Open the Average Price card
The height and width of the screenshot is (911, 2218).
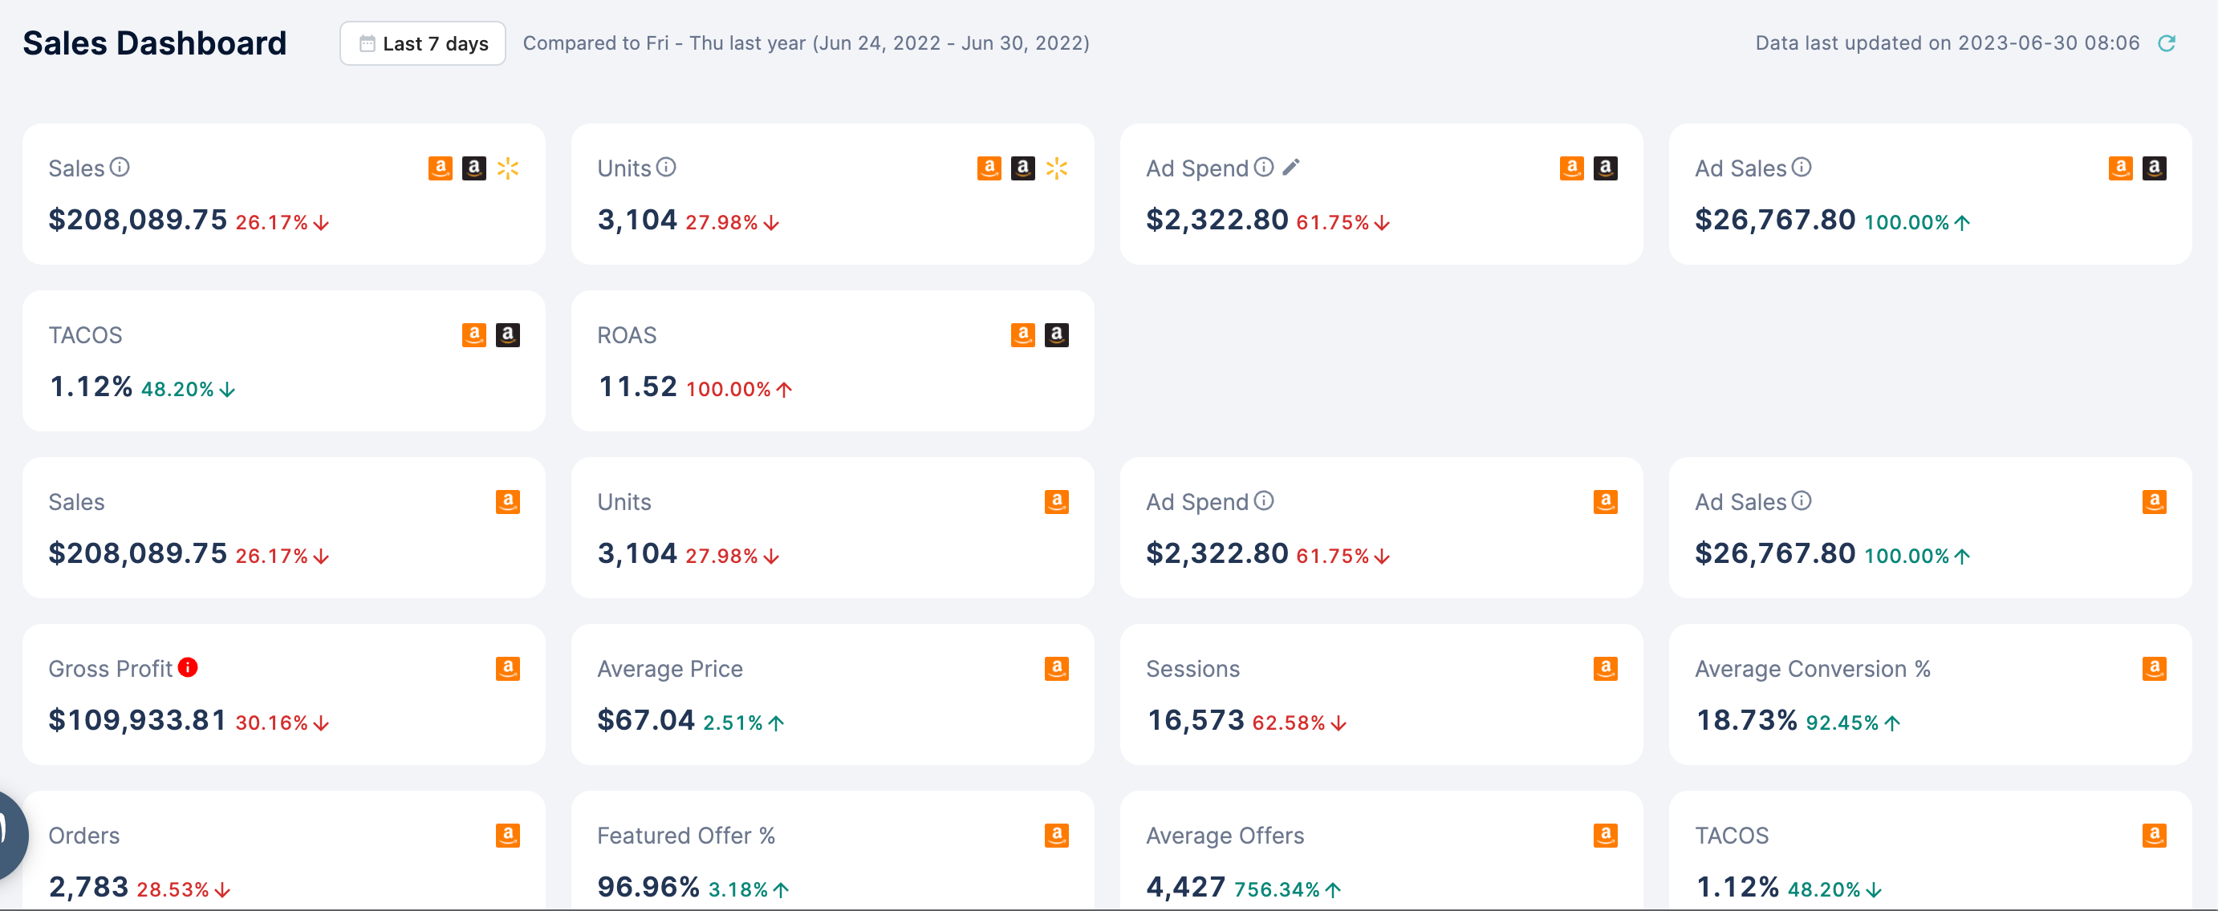[831, 694]
